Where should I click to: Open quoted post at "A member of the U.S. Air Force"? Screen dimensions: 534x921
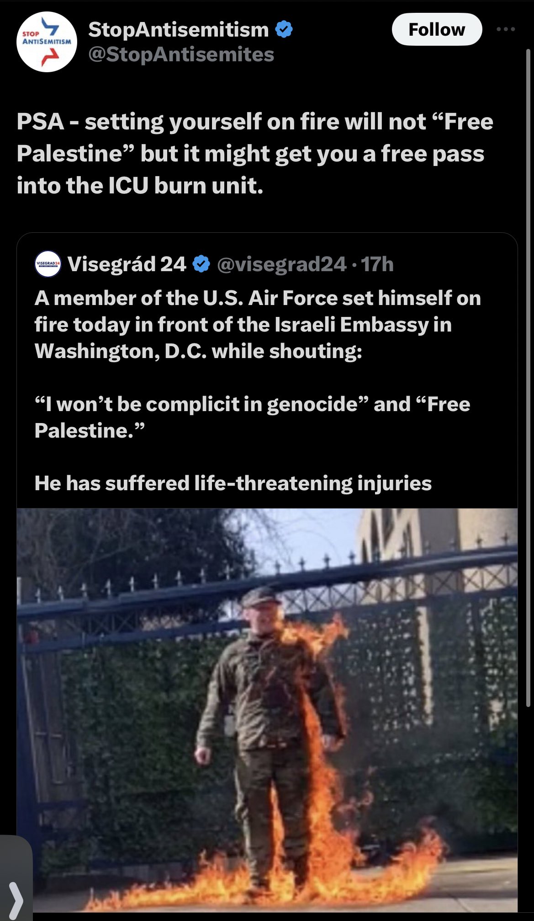pyautogui.click(x=258, y=324)
